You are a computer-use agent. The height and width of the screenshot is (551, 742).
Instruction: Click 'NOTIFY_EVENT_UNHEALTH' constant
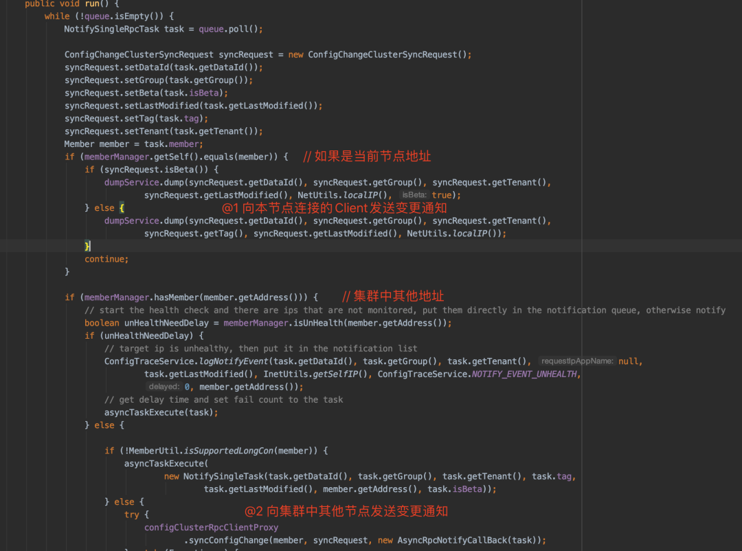click(524, 374)
